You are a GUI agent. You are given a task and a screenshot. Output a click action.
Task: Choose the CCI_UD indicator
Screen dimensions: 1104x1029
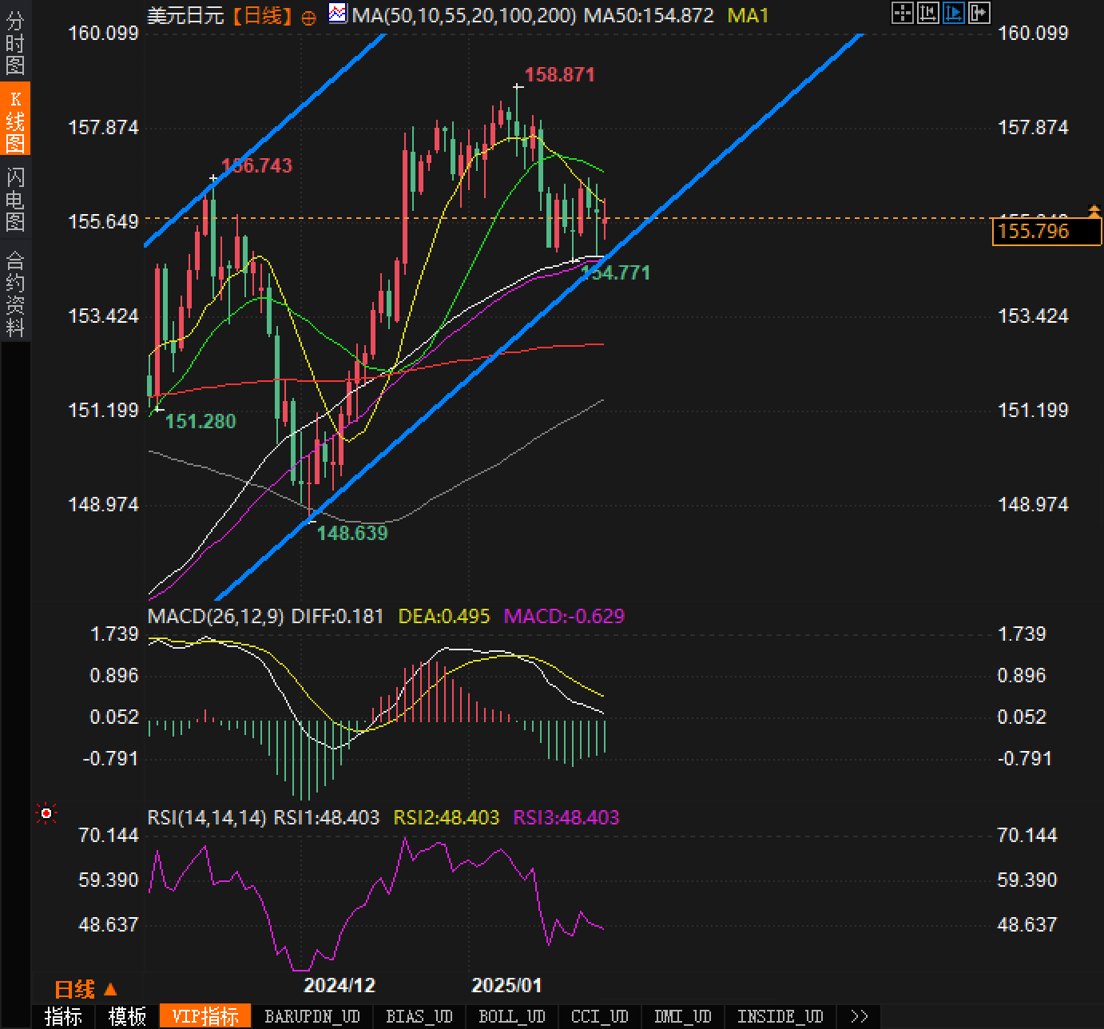point(600,1016)
